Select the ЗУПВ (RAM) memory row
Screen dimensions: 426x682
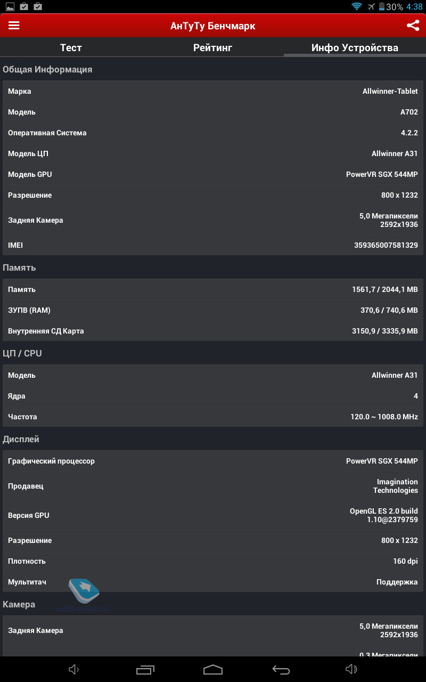(212, 310)
